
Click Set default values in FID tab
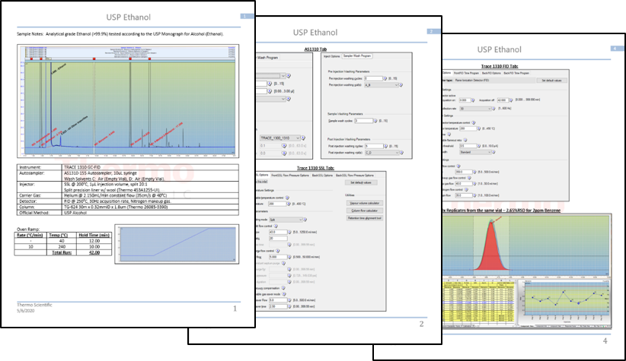click(x=551, y=81)
